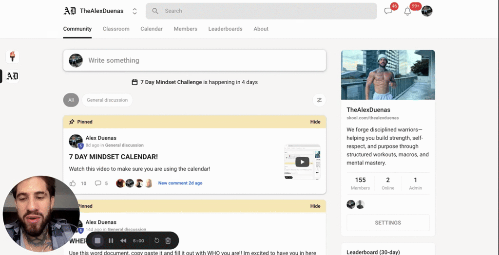Expand the community switcher chevrons
This screenshot has width=499, height=255.
coord(134,11)
